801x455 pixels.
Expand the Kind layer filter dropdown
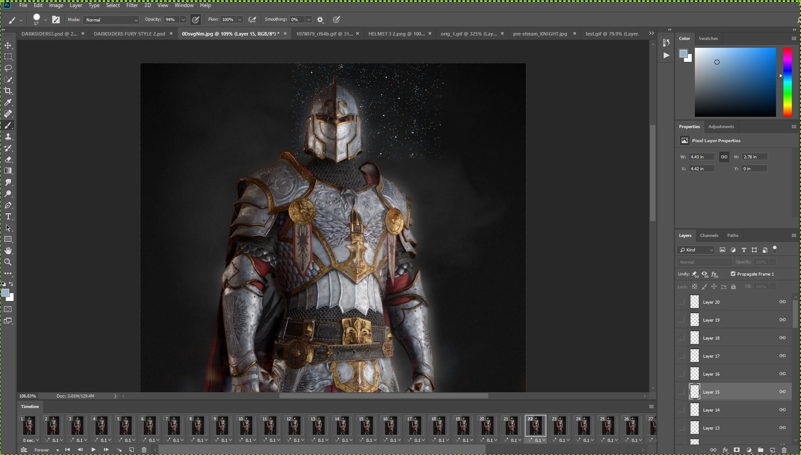pyautogui.click(x=697, y=250)
